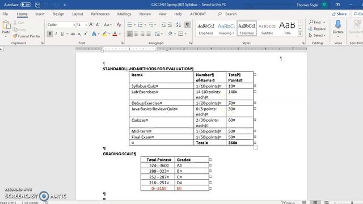
Task: Apply the Emphasis style
Action: [x=206, y=28]
